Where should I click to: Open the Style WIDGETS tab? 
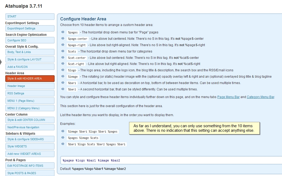(x=30, y=146)
